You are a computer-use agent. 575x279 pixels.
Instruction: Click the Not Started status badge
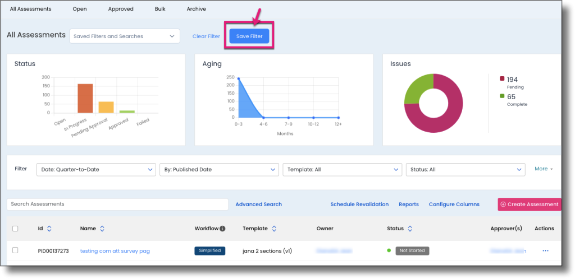coord(412,251)
